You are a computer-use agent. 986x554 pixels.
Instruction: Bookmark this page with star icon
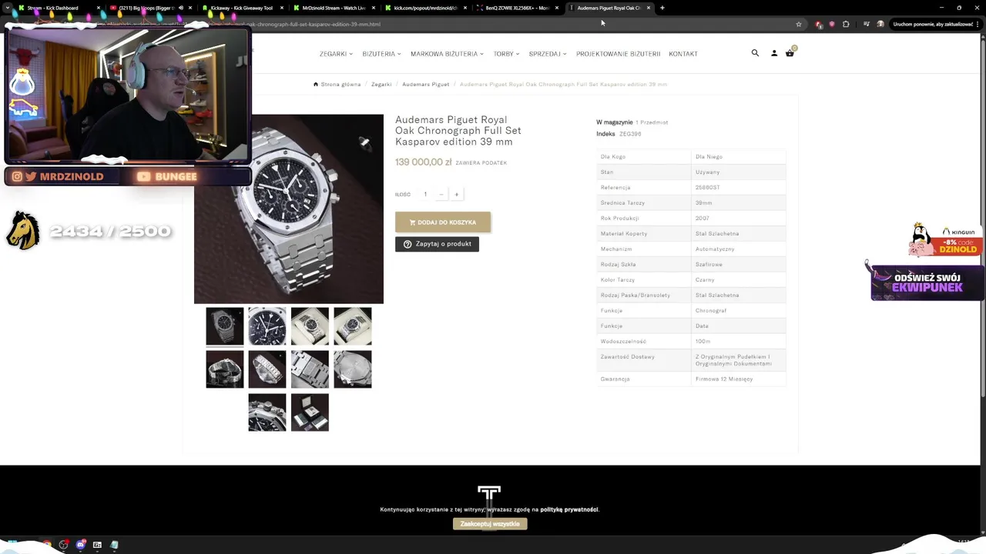799,24
